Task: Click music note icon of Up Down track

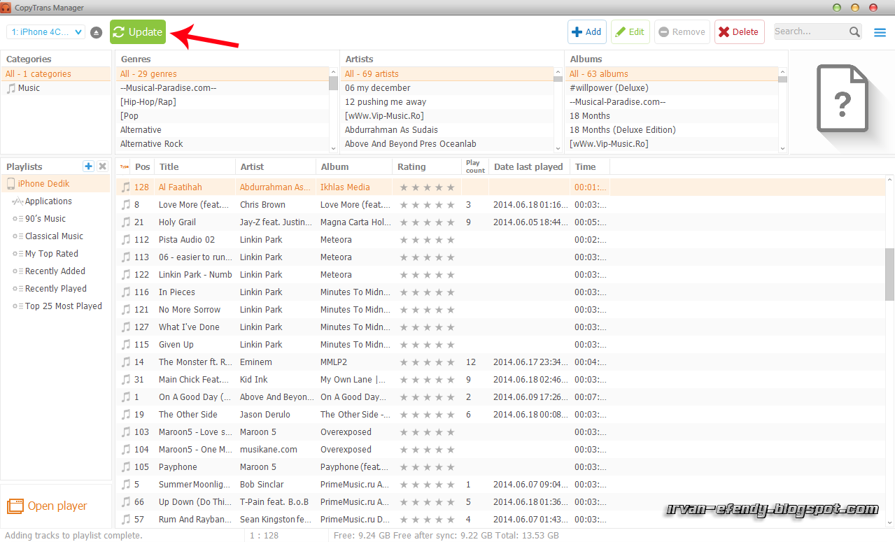Action: tap(126, 502)
